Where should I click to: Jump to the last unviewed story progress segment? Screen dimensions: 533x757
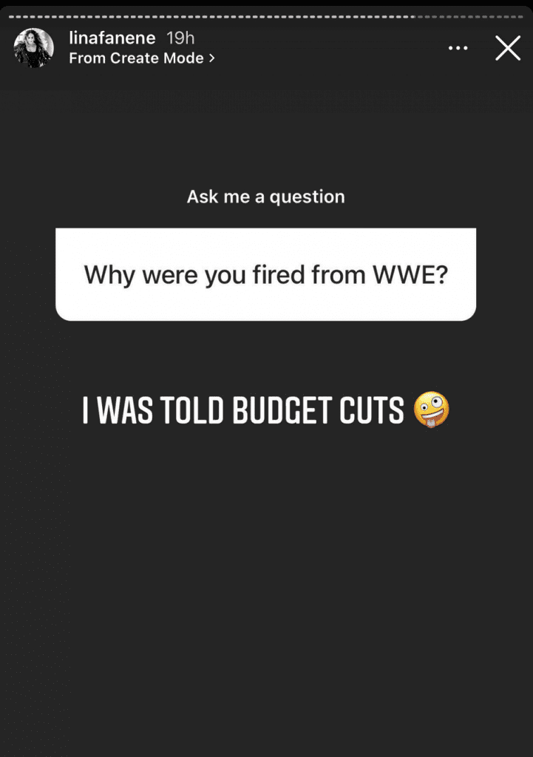coord(520,17)
